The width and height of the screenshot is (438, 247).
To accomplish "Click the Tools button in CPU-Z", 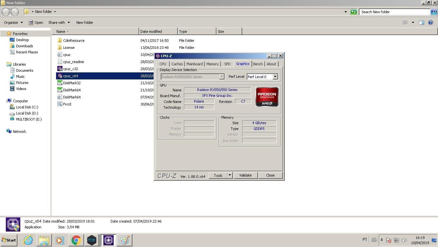I will 218,175.
